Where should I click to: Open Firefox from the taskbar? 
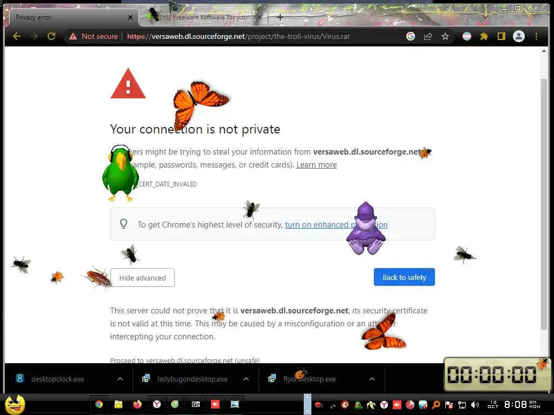point(137,404)
